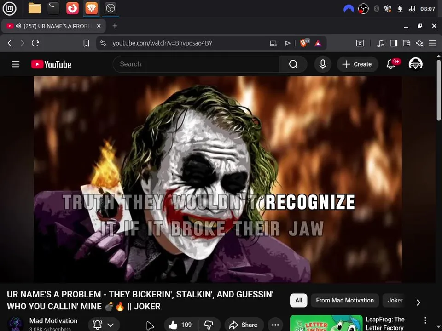Open the Brave Shields lion icon
Image resolution: width=442 pixels, height=331 pixels.
(304, 43)
